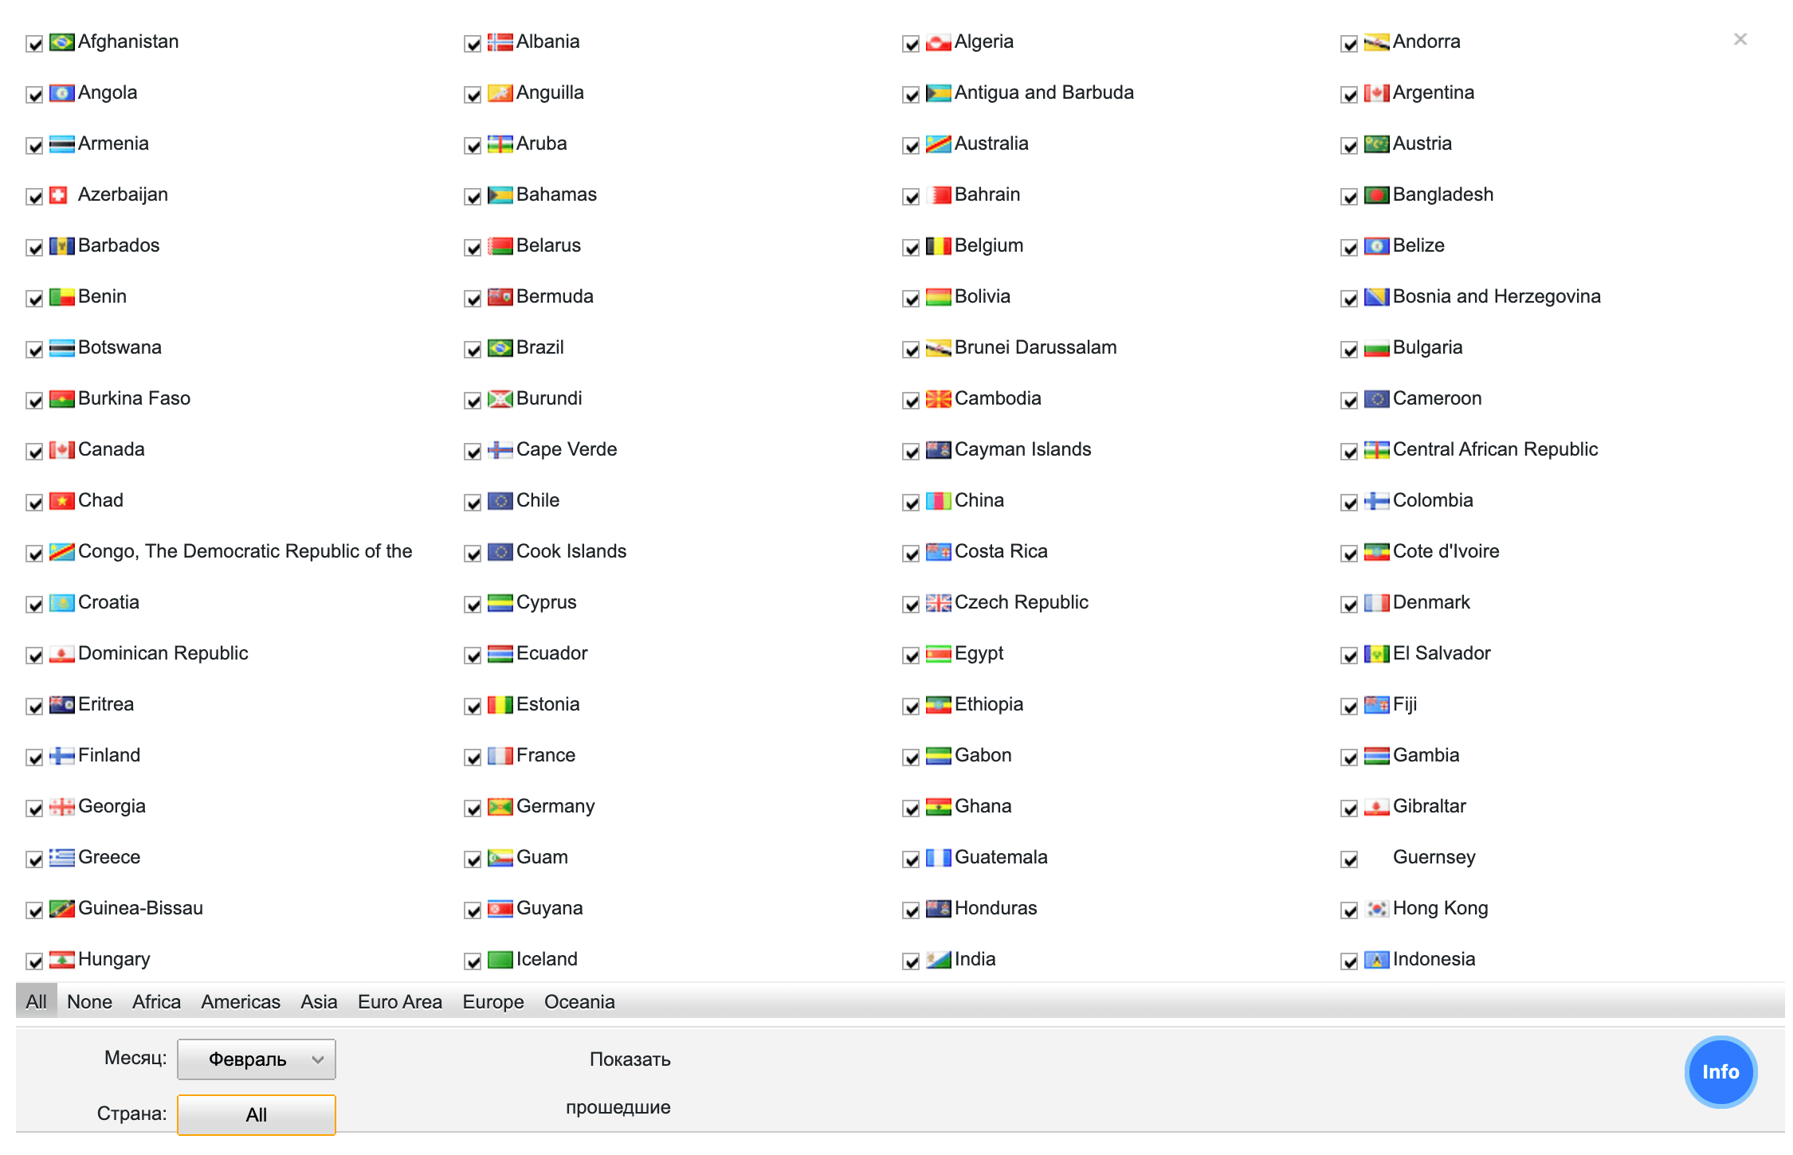The width and height of the screenshot is (1793, 1155).
Task: Click the flag icon next to Belgium
Action: 938,246
